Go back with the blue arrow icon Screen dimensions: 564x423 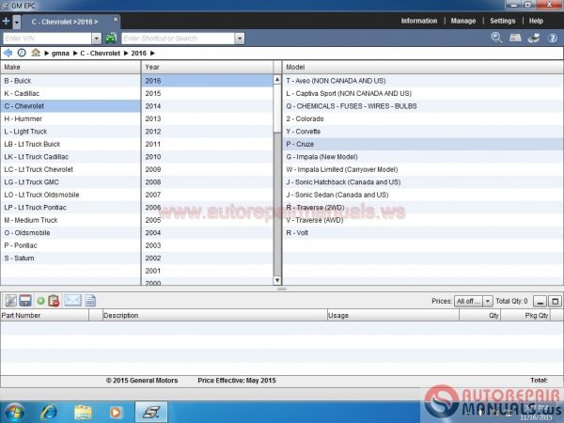pos(8,53)
